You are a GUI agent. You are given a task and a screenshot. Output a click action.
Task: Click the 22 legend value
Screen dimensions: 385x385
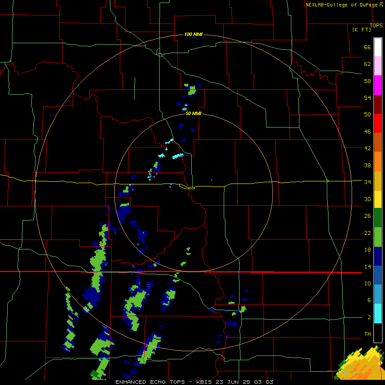point(367,233)
